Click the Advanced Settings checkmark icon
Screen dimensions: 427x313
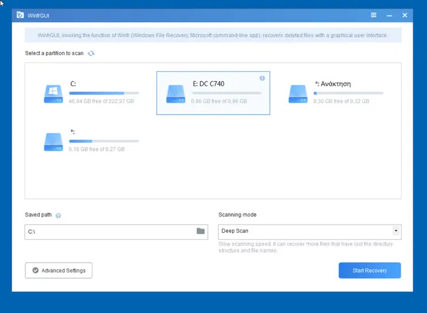[x=36, y=271]
